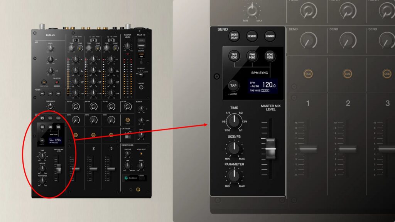Toggle headphones MONO SPLIT button

pyautogui.click(x=141, y=153)
